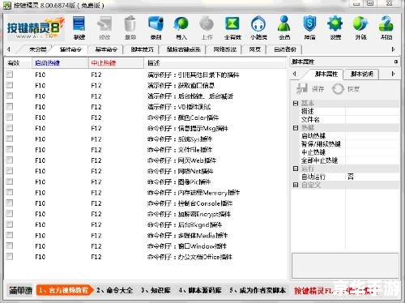
Task: Select the 加解密Encrypt插件 row text
Action: tap(189, 214)
